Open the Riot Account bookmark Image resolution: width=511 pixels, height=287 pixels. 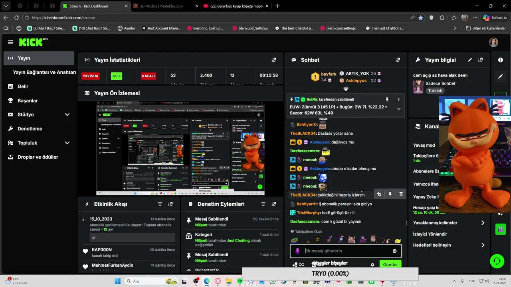(x=161, y=28)
